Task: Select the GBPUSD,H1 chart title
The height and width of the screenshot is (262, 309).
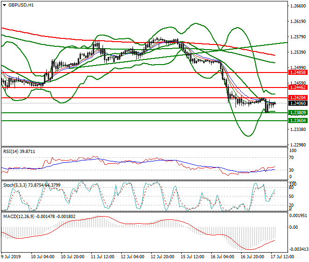Action: pyautogui.click(x=21, y=5)
